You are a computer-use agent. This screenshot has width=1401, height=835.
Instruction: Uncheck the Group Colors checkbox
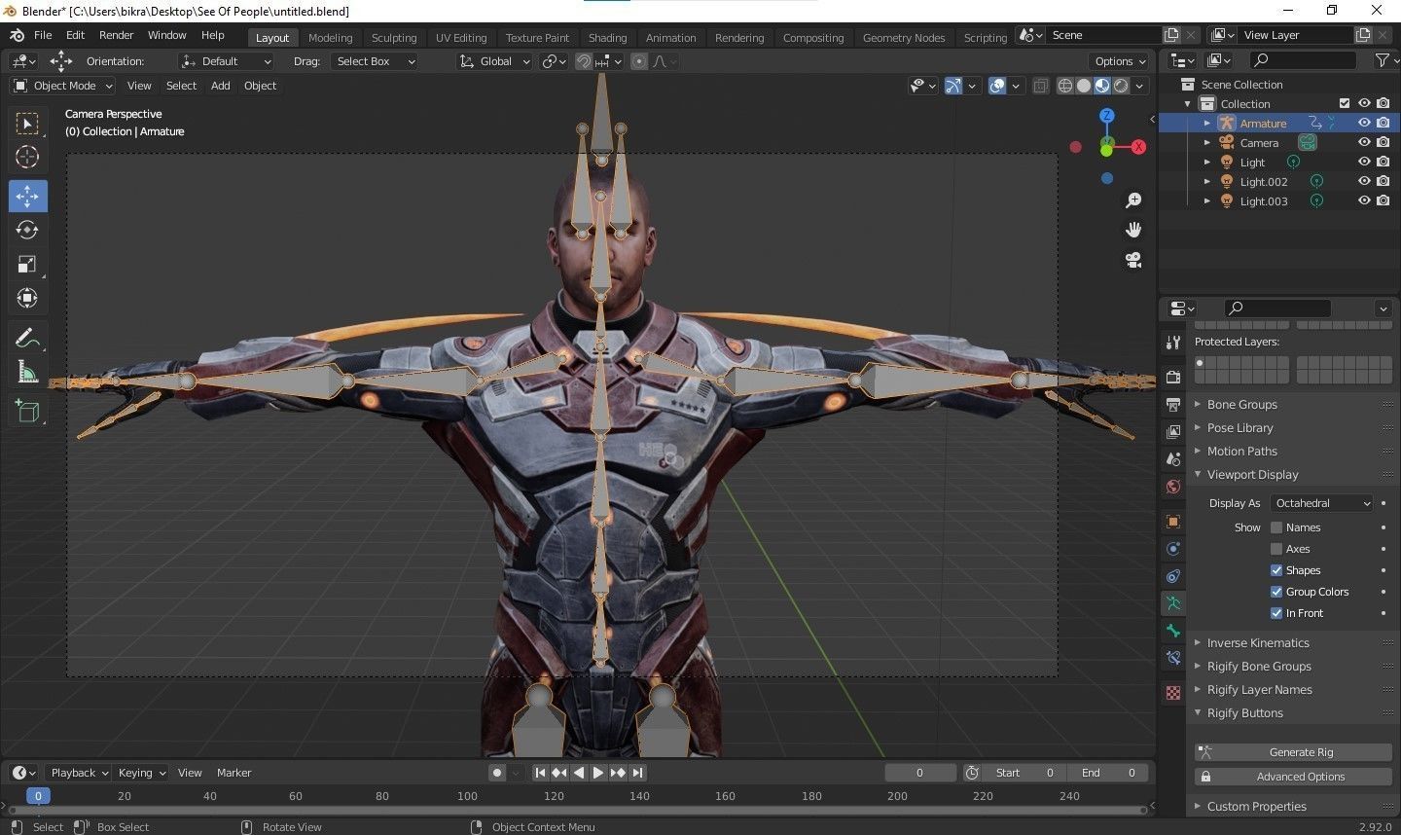[1276, 592]
